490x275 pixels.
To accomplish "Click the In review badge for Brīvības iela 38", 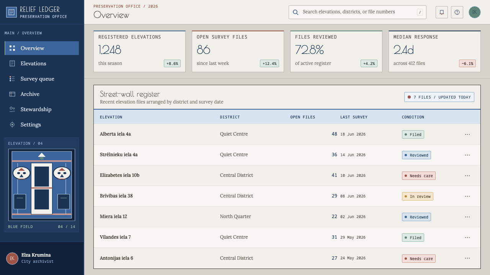I will (417, 196).
